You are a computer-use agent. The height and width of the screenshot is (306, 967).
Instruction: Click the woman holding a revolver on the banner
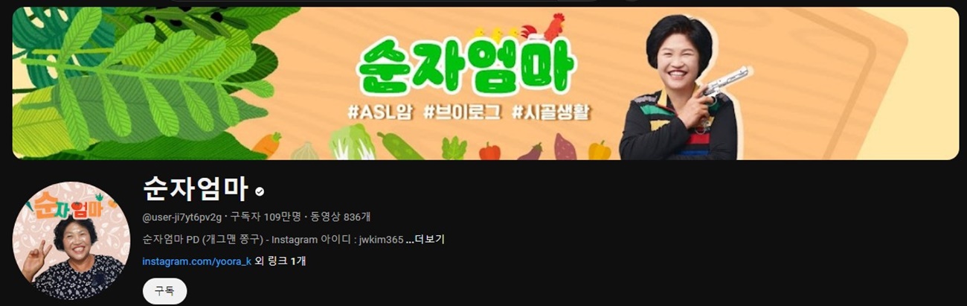[681, 88]
